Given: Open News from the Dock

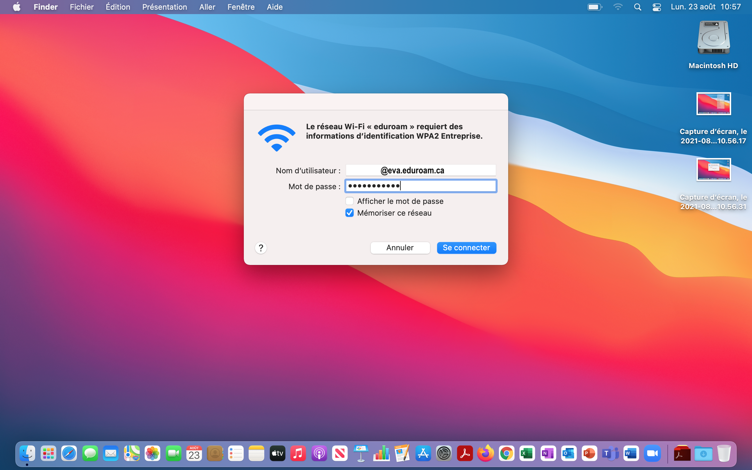Looking at the screenshot, I should (x=340, y=454).
